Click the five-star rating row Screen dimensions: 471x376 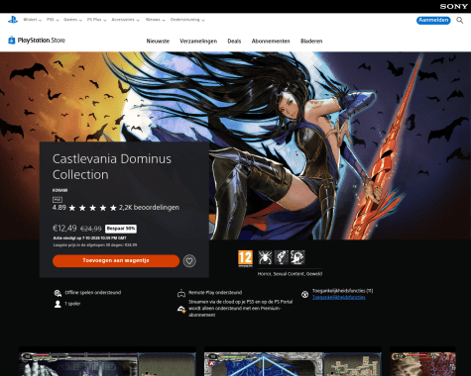92,208
